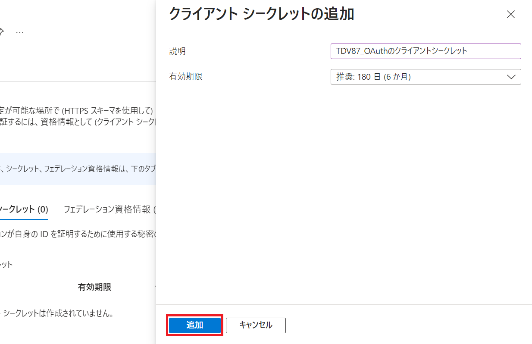Select the 推奨: 180 日 (6 か月) combo box
The width and height of the screenshot is (532, 344).
pos(426,77)
